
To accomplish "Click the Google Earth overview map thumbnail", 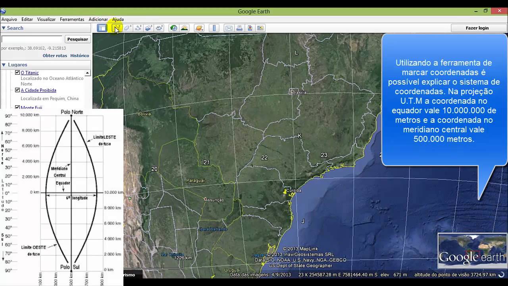I will coord(472,251).
